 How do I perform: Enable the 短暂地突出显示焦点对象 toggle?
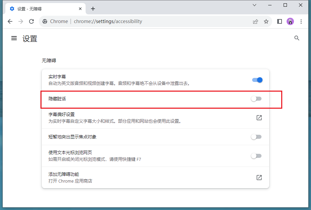[256, 137]
